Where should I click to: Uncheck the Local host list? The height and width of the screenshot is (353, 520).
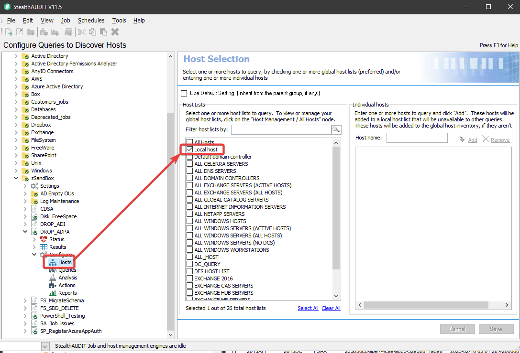coord(190,149)
